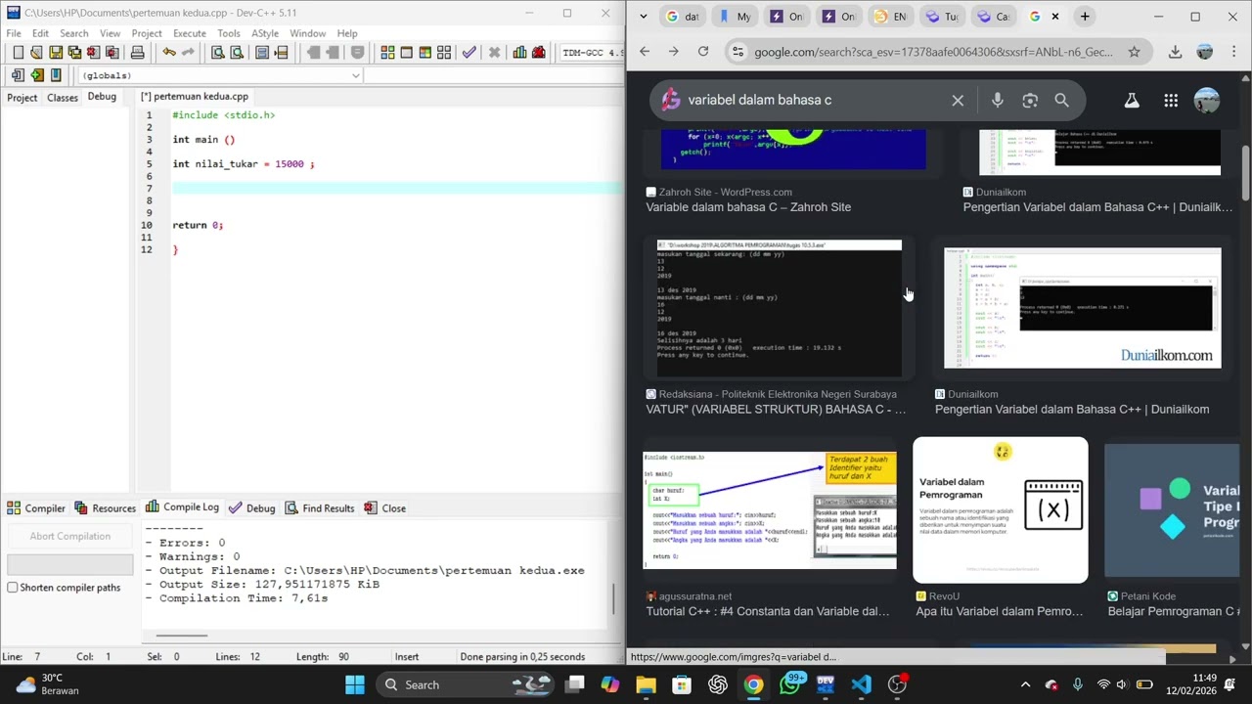Open the Compiler tab in the bottom panel
The image size is (1252, 704).
click(x=36, y=508)
